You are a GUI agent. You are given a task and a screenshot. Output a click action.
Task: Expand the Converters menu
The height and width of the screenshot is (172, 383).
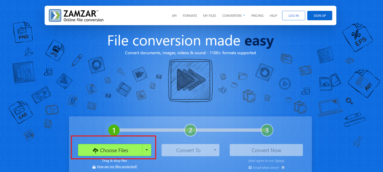point(233,16)
